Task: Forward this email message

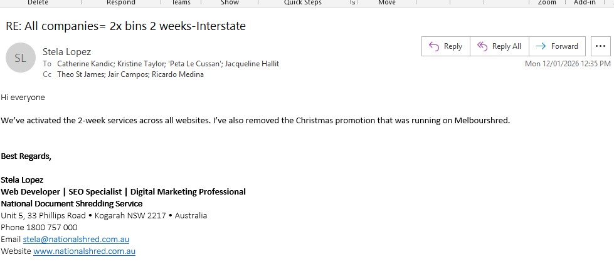Action: tap(558, 46)
